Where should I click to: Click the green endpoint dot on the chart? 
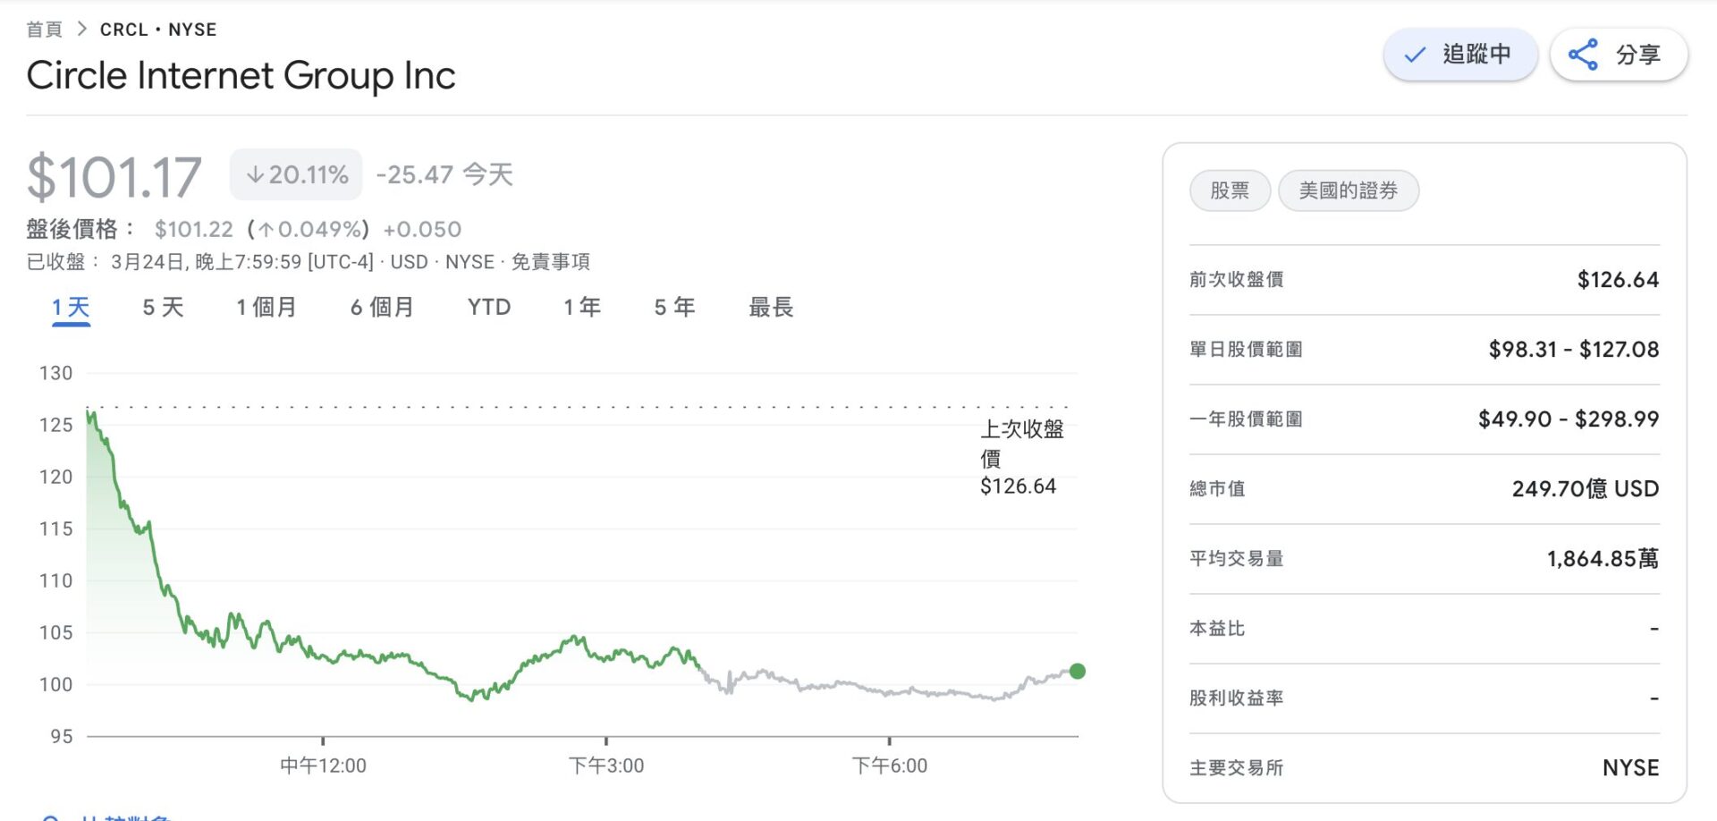click(1078, 671)
